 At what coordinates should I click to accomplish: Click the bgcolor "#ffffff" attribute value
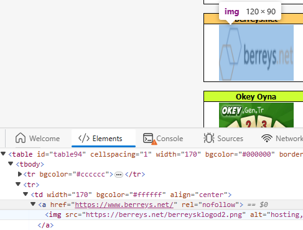[x=147, y=195]
